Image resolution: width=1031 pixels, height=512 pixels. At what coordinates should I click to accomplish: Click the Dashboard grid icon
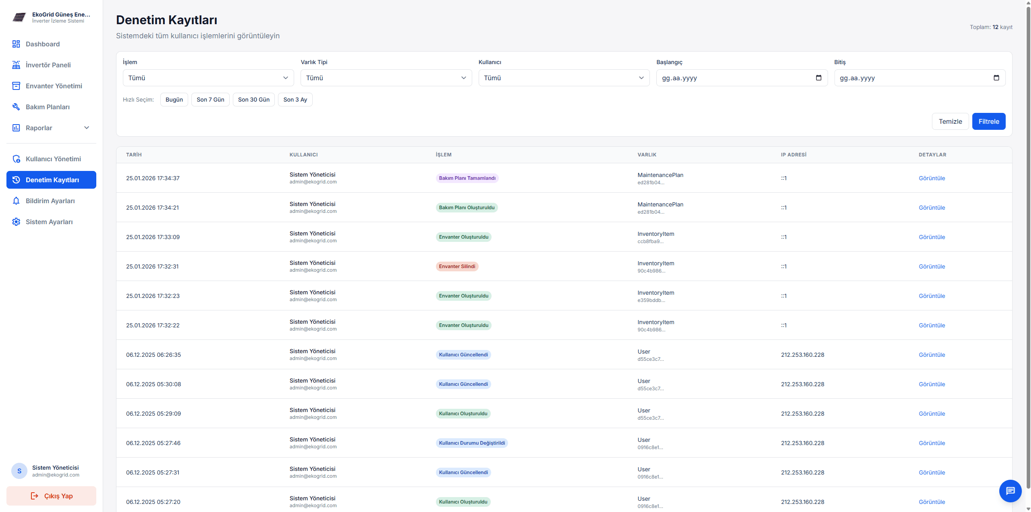coord(16,44)
